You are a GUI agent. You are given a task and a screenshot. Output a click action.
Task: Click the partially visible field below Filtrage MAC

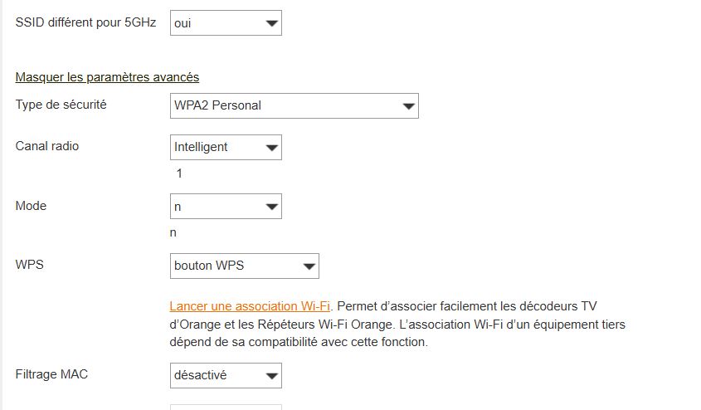[x=225, y=407]
